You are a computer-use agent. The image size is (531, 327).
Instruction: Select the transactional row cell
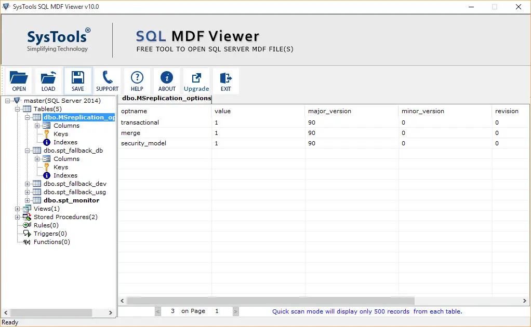point(140,122)
